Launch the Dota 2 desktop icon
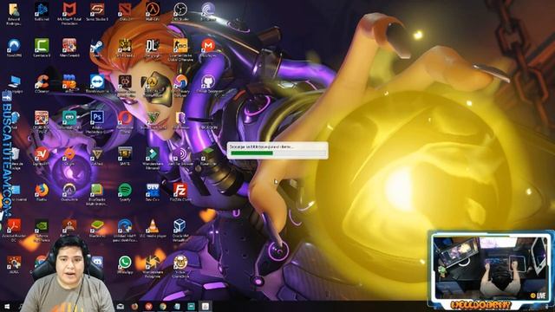555x312 pixels. pos(125,12)
